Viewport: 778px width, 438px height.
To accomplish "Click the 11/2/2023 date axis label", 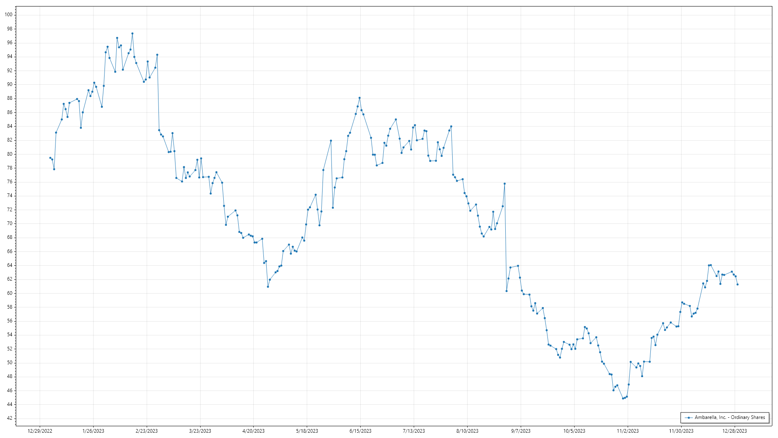I will [627, 431].
